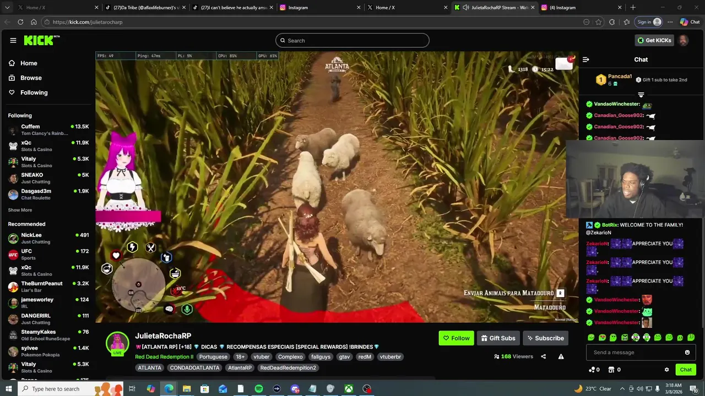Click RedDeadRedemption2 stream tag
This screenshot has width=705, height=396.
tap(288, 368)
